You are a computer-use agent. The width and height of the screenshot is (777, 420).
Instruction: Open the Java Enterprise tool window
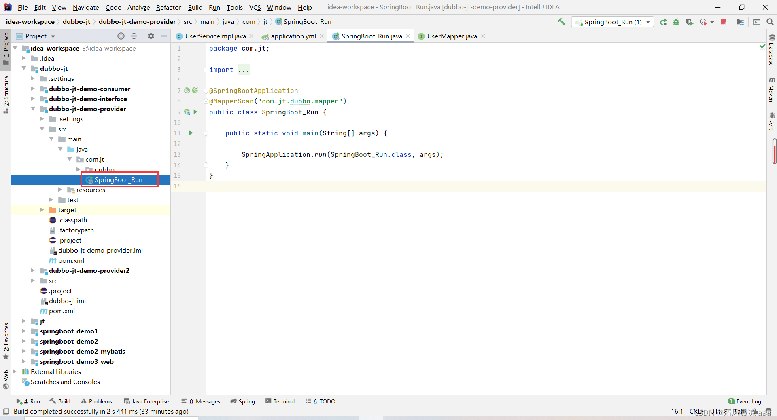point(146,401)
